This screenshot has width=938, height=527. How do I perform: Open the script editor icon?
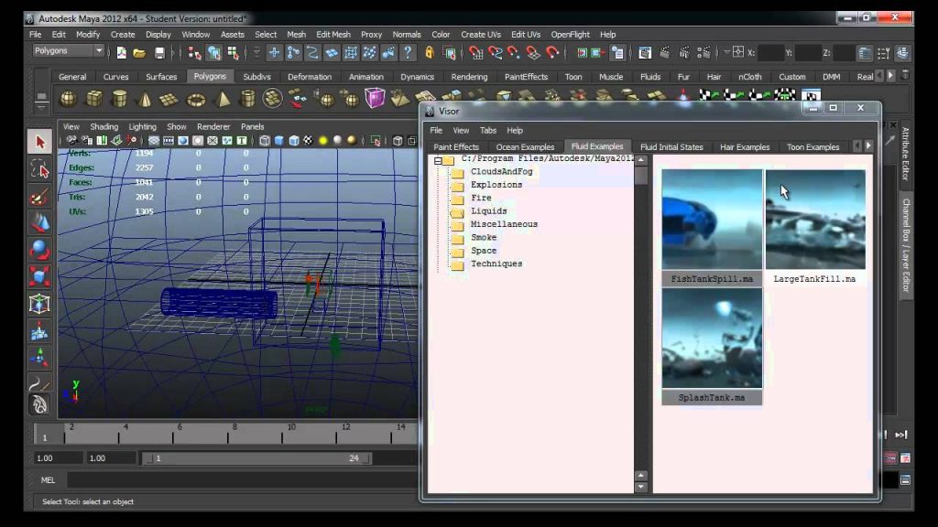[x=905, y=479]
